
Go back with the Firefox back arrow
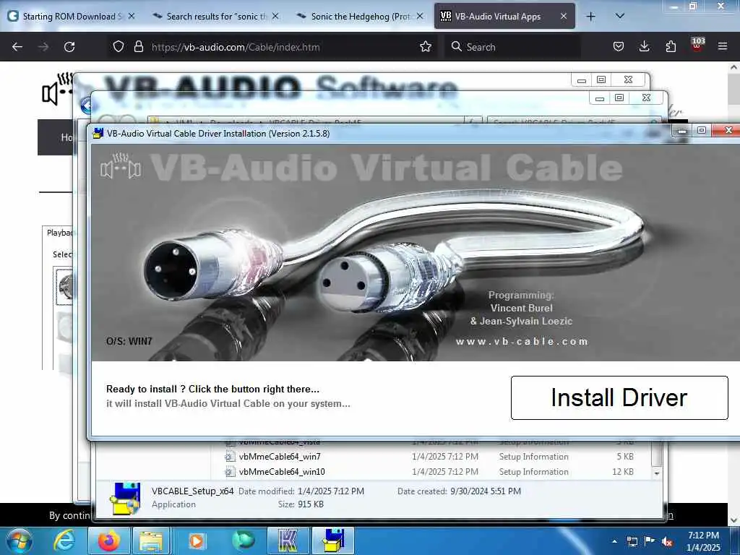[17, 47]
